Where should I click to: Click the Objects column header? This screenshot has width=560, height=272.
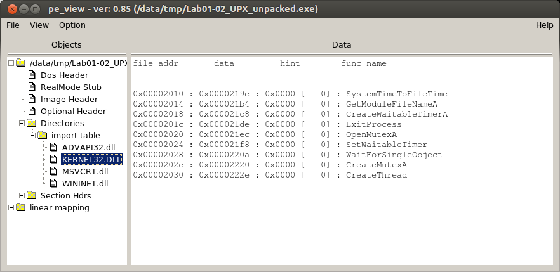(67, 45)
